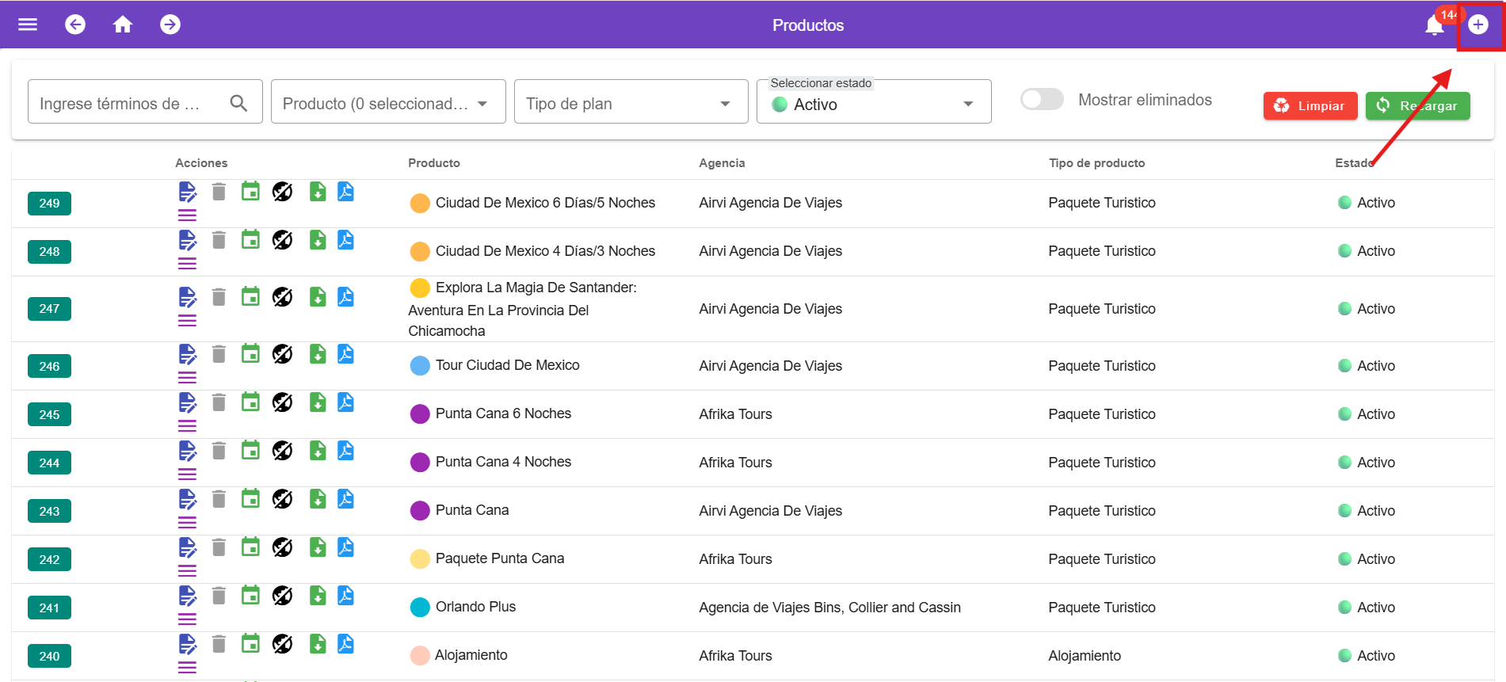Screen dimensions: 1506x682
Task: Toggle visibility icon for product 247
Action: click(282, 297)
